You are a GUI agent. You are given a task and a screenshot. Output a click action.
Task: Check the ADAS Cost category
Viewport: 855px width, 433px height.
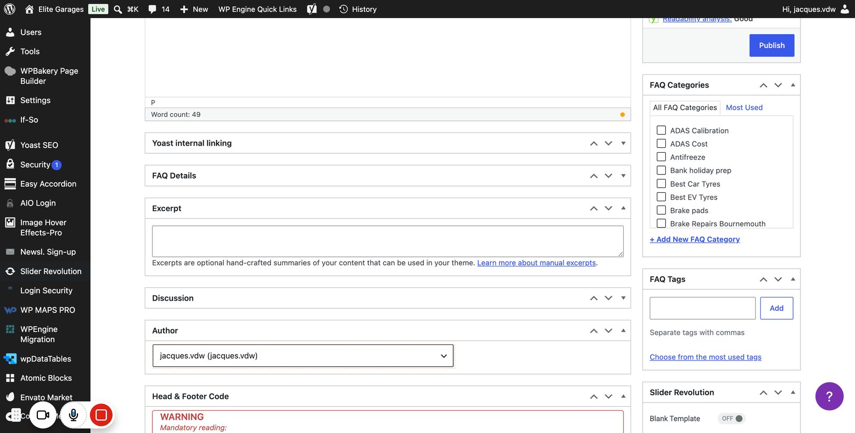point(661,144)
